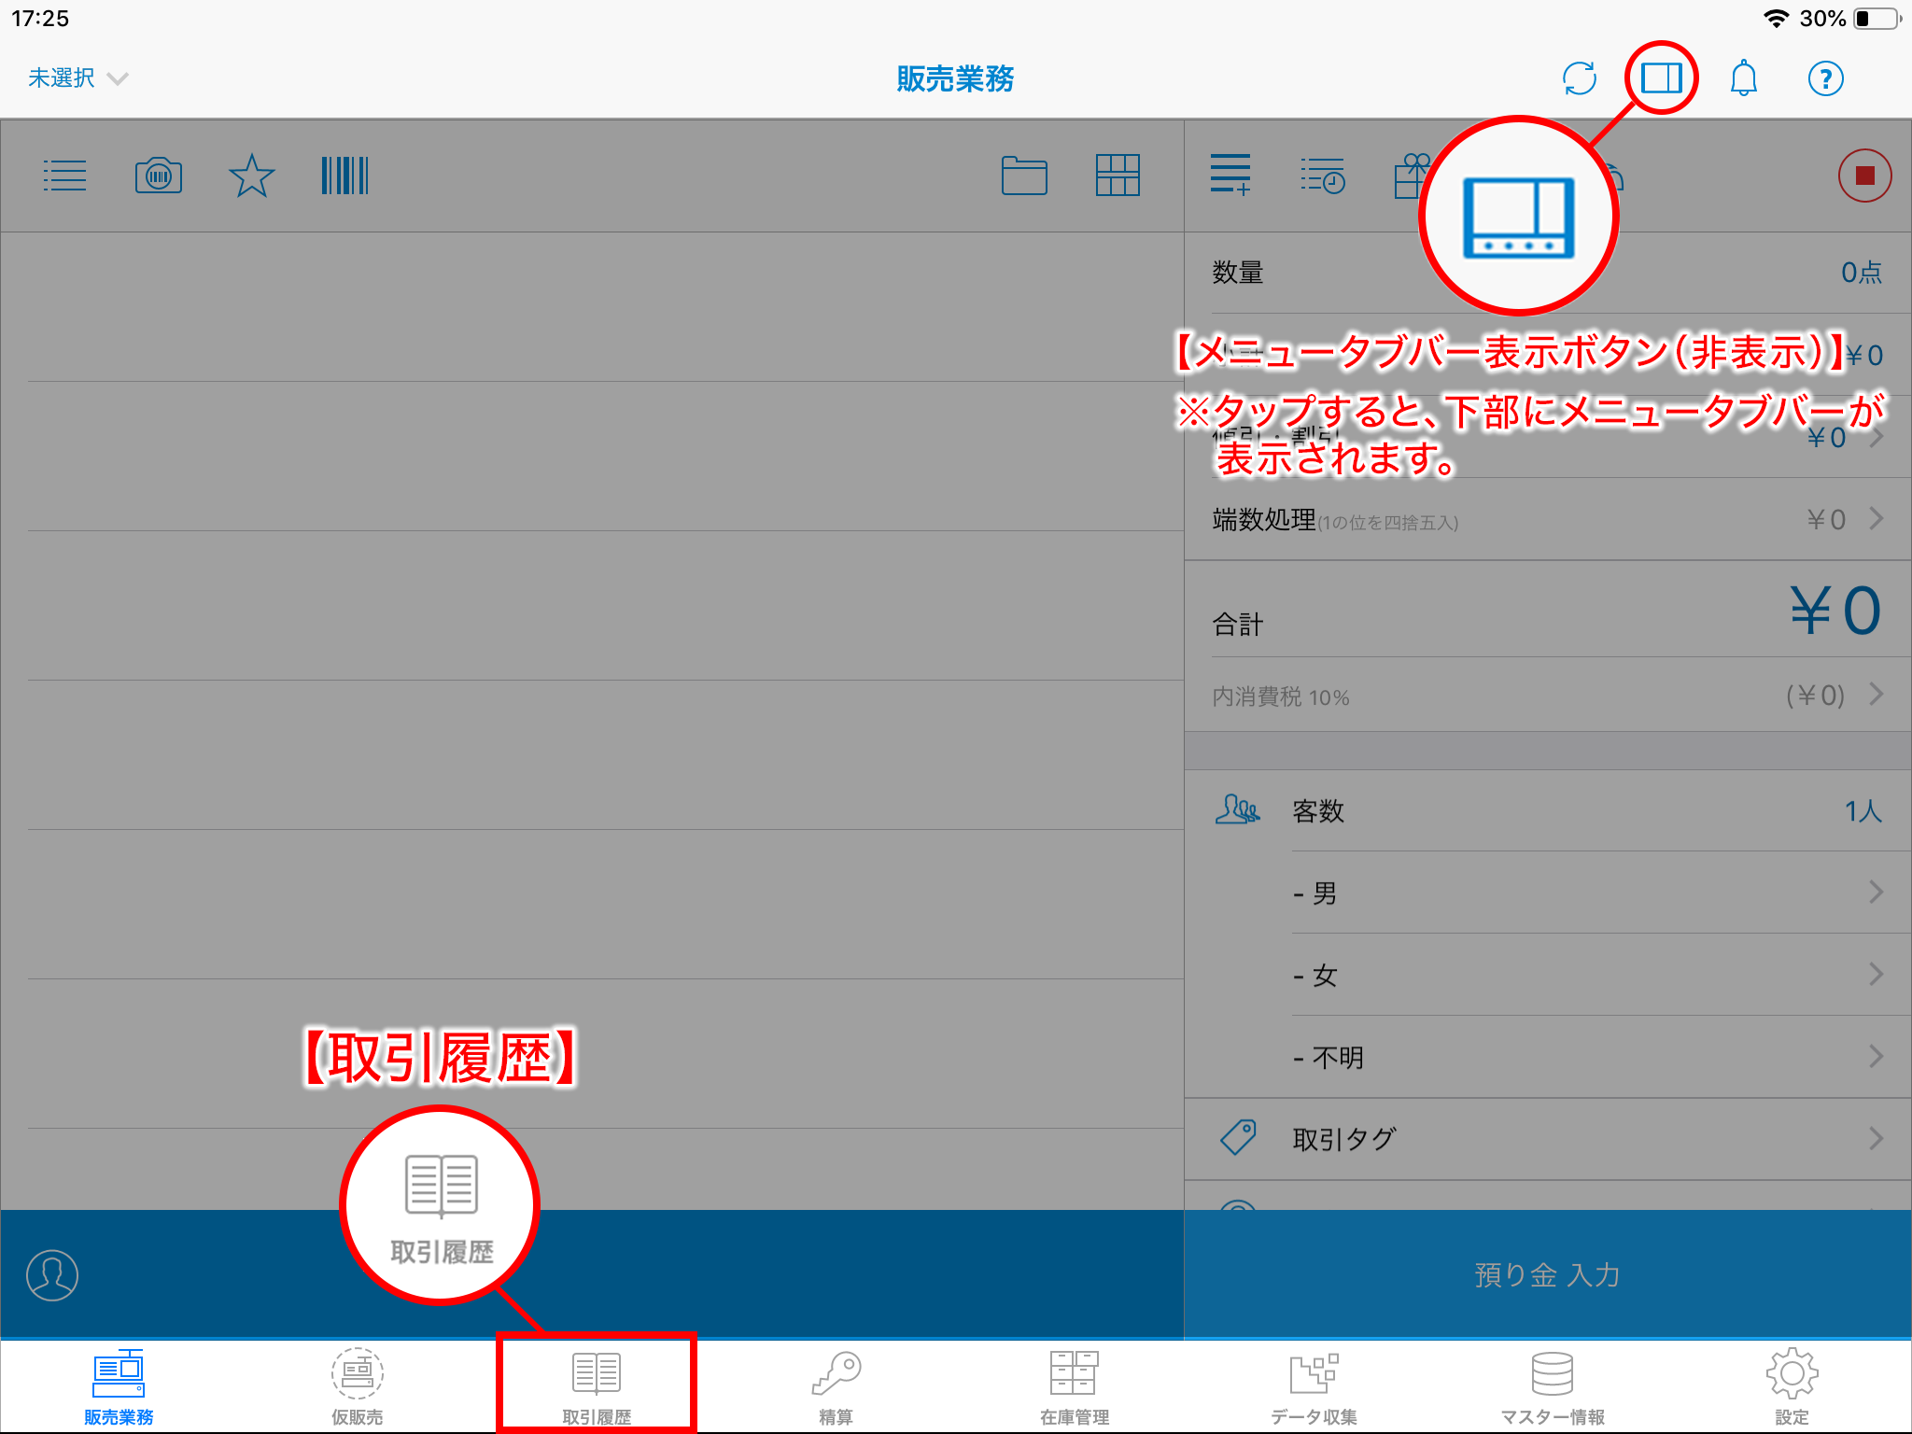The width and height of the screenshot is (1912, 1434).
Task: Open the help question mark icon
Action: pos(1825,78)
